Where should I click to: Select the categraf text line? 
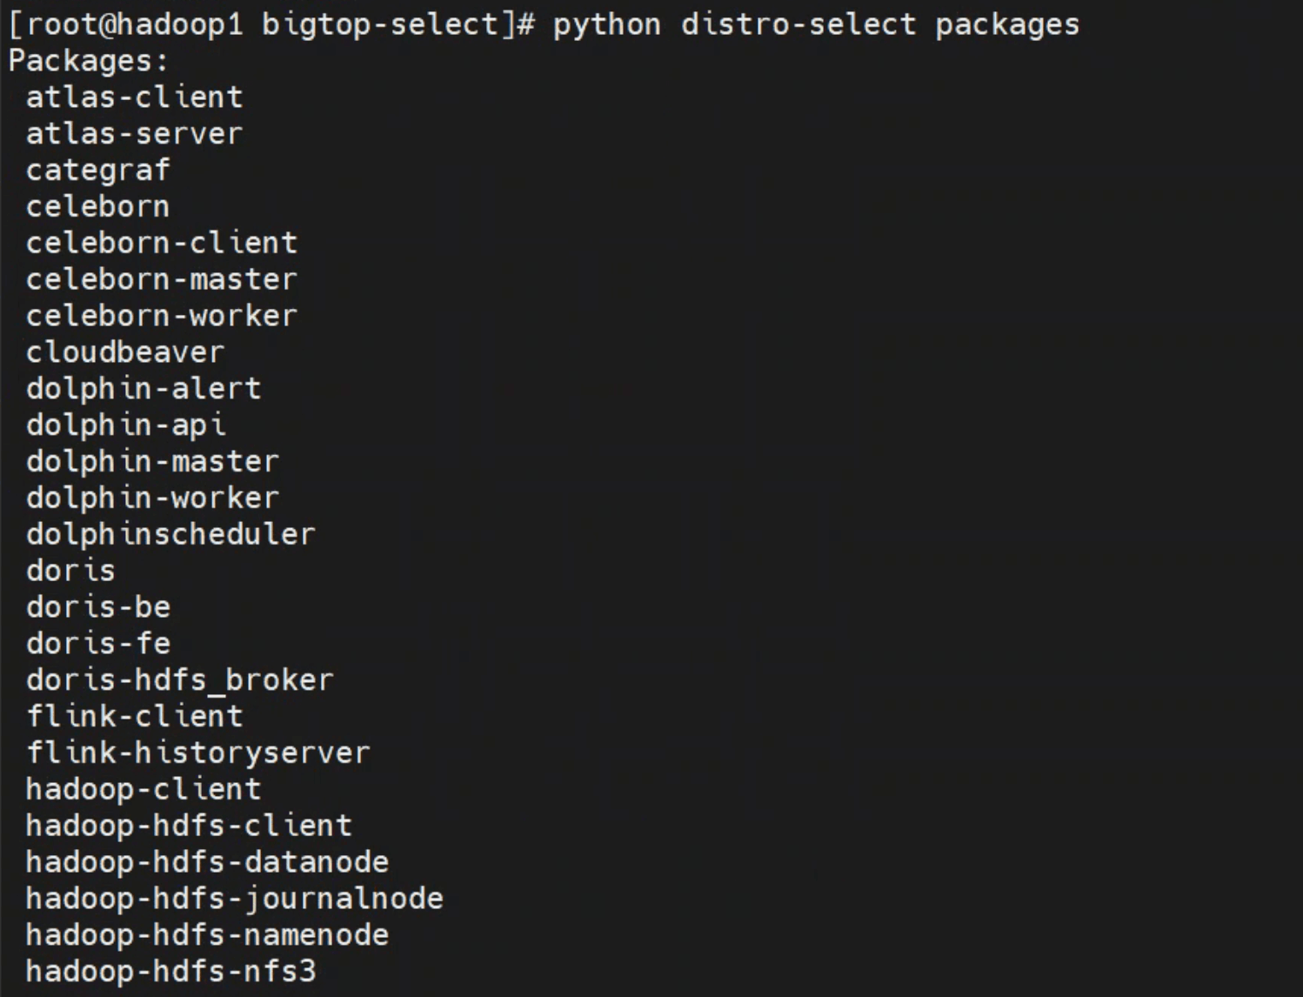click(x=97, y=171)
